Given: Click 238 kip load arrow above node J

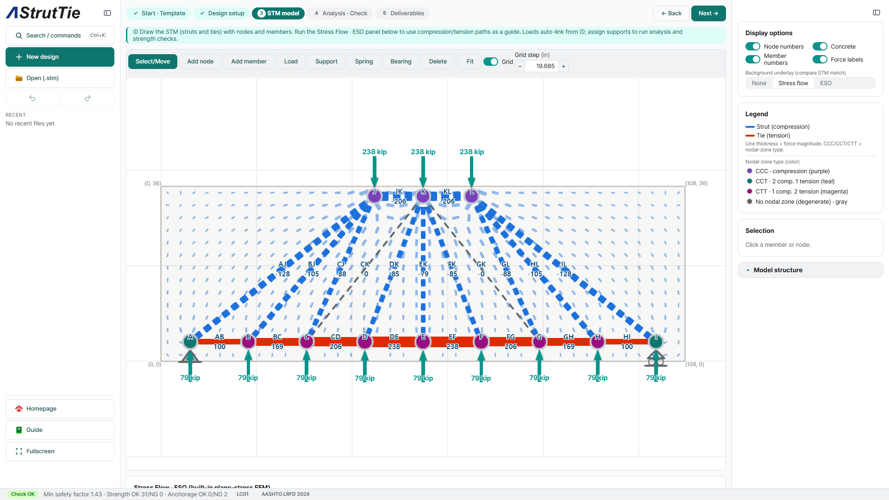Looking at the screenshot, I should tap(375, 171).
